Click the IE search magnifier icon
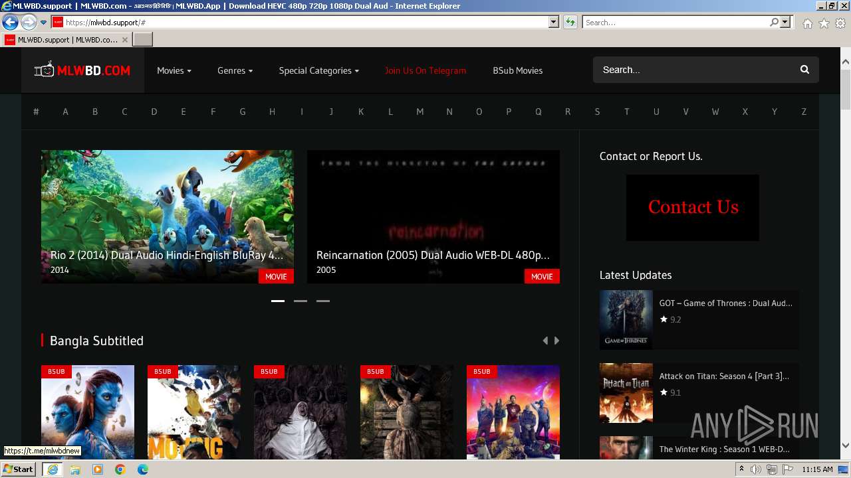851x478 pixels. pos(774,23)
